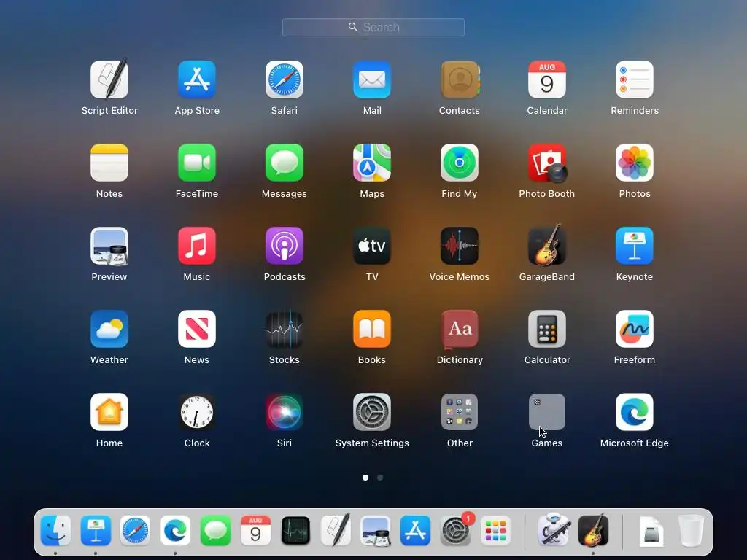747x560 pixels.
Task: Launch Photo Booth
Action: click(x=547, y=163)
